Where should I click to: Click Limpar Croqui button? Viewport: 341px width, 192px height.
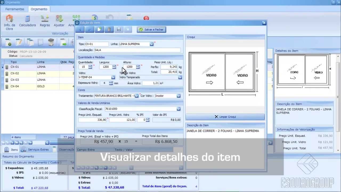tap(225, 117)
